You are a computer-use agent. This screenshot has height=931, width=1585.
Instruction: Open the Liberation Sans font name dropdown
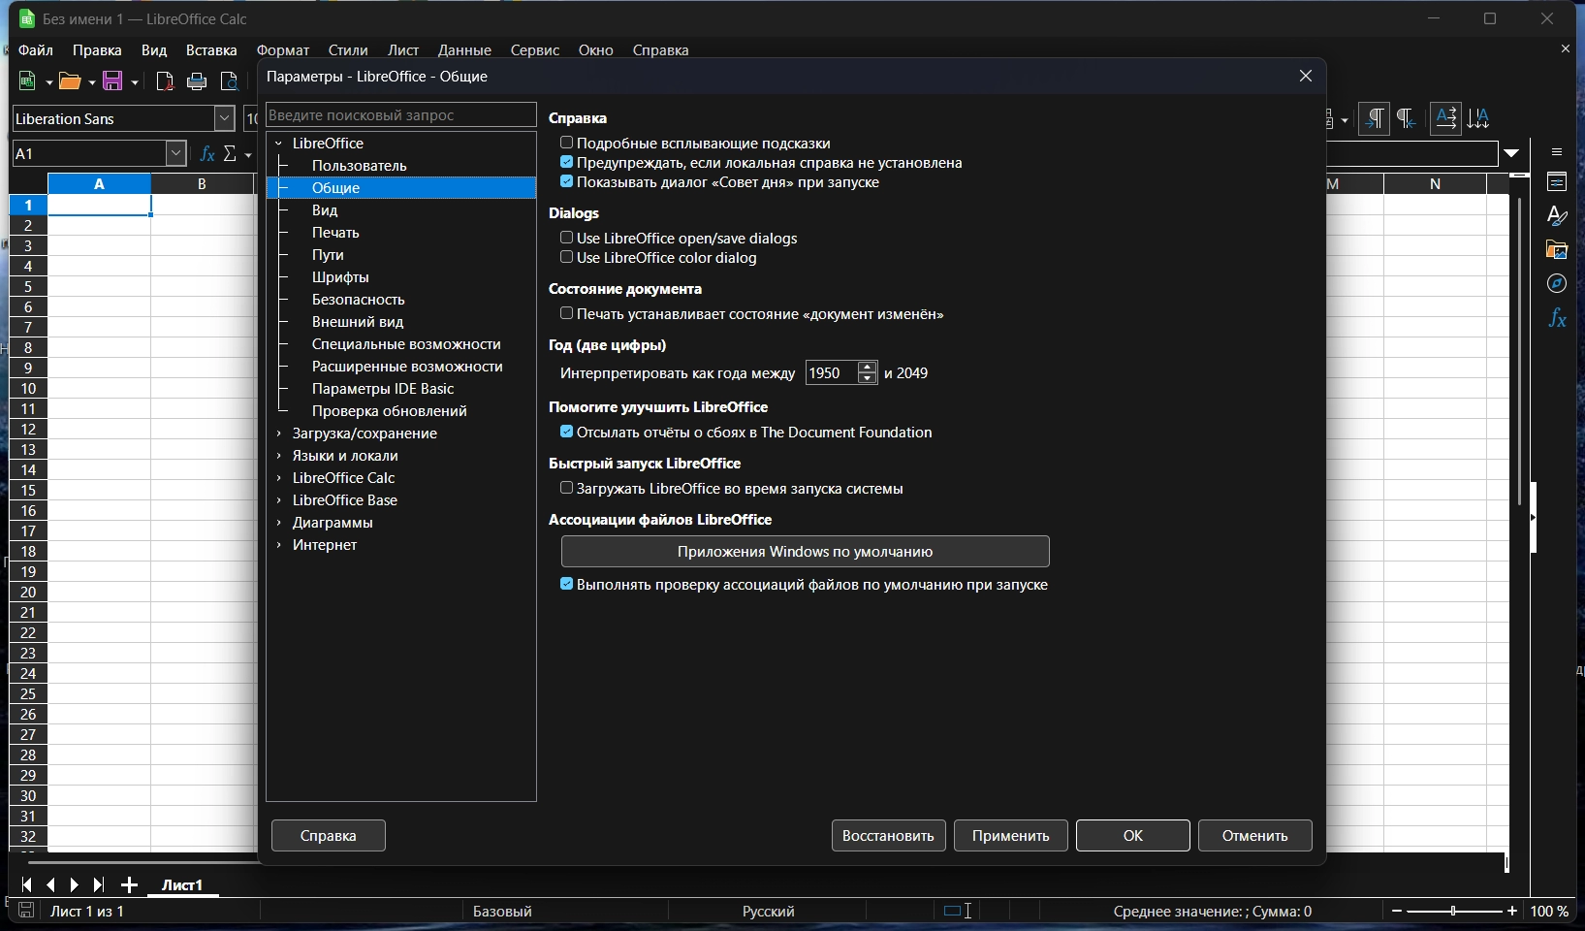coord(224,118)
